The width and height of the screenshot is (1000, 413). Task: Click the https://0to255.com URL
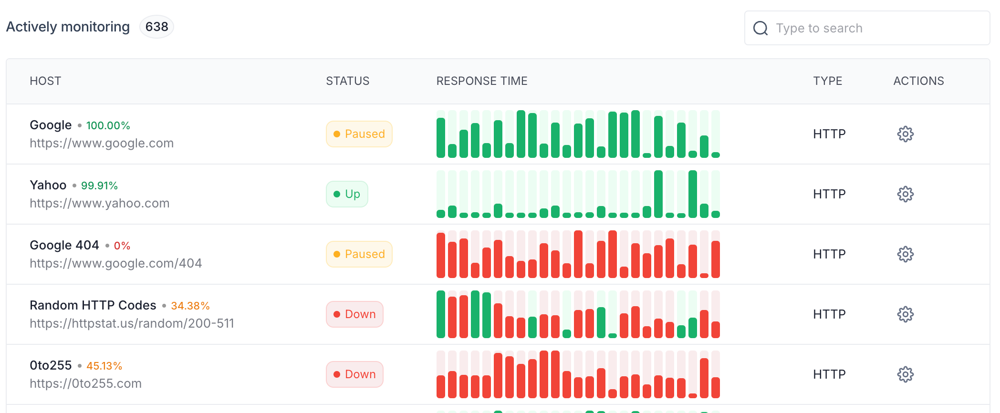click(86, 383)
